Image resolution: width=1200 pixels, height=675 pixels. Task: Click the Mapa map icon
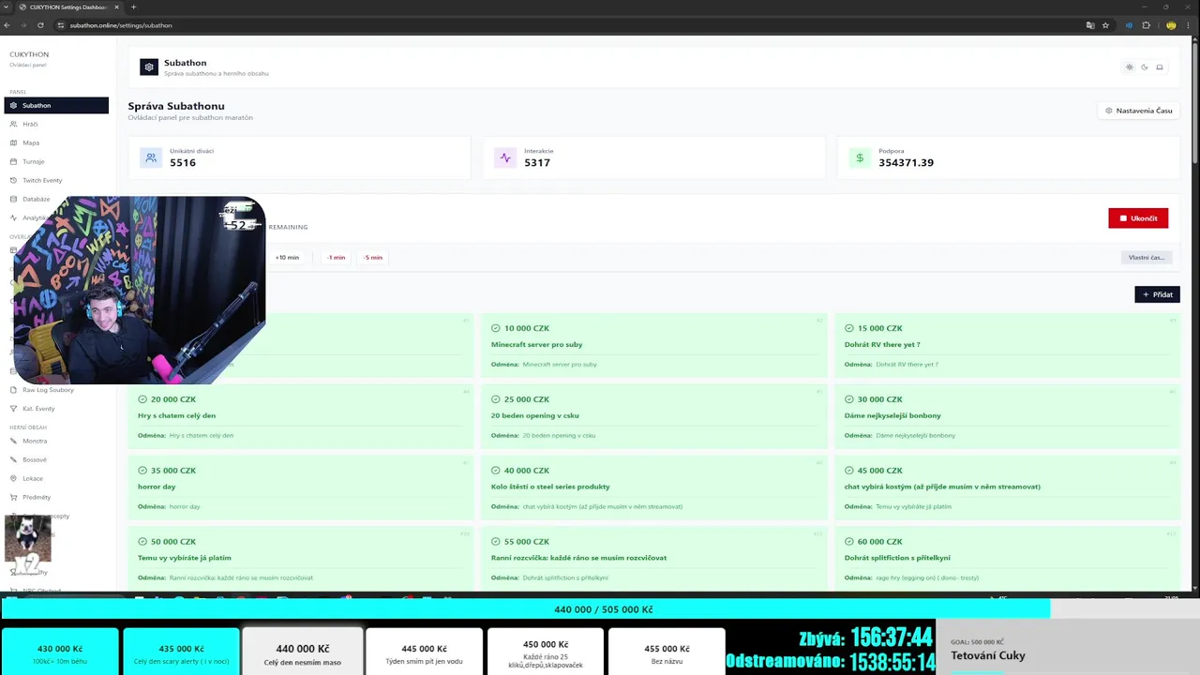13,142
